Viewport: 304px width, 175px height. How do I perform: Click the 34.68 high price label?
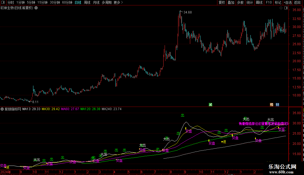pos(188,12)
